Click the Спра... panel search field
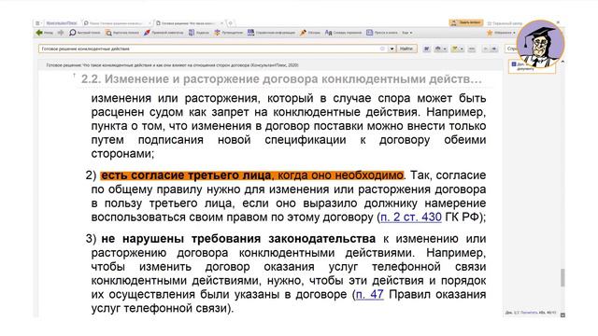This screenshot has height=336, width=598. (511, 49)
